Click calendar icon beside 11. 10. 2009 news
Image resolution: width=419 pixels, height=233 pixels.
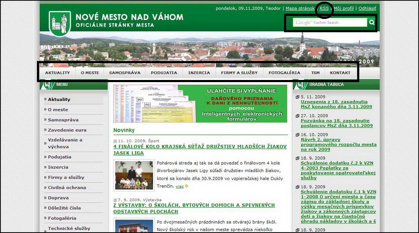click(x=115, y=141)
